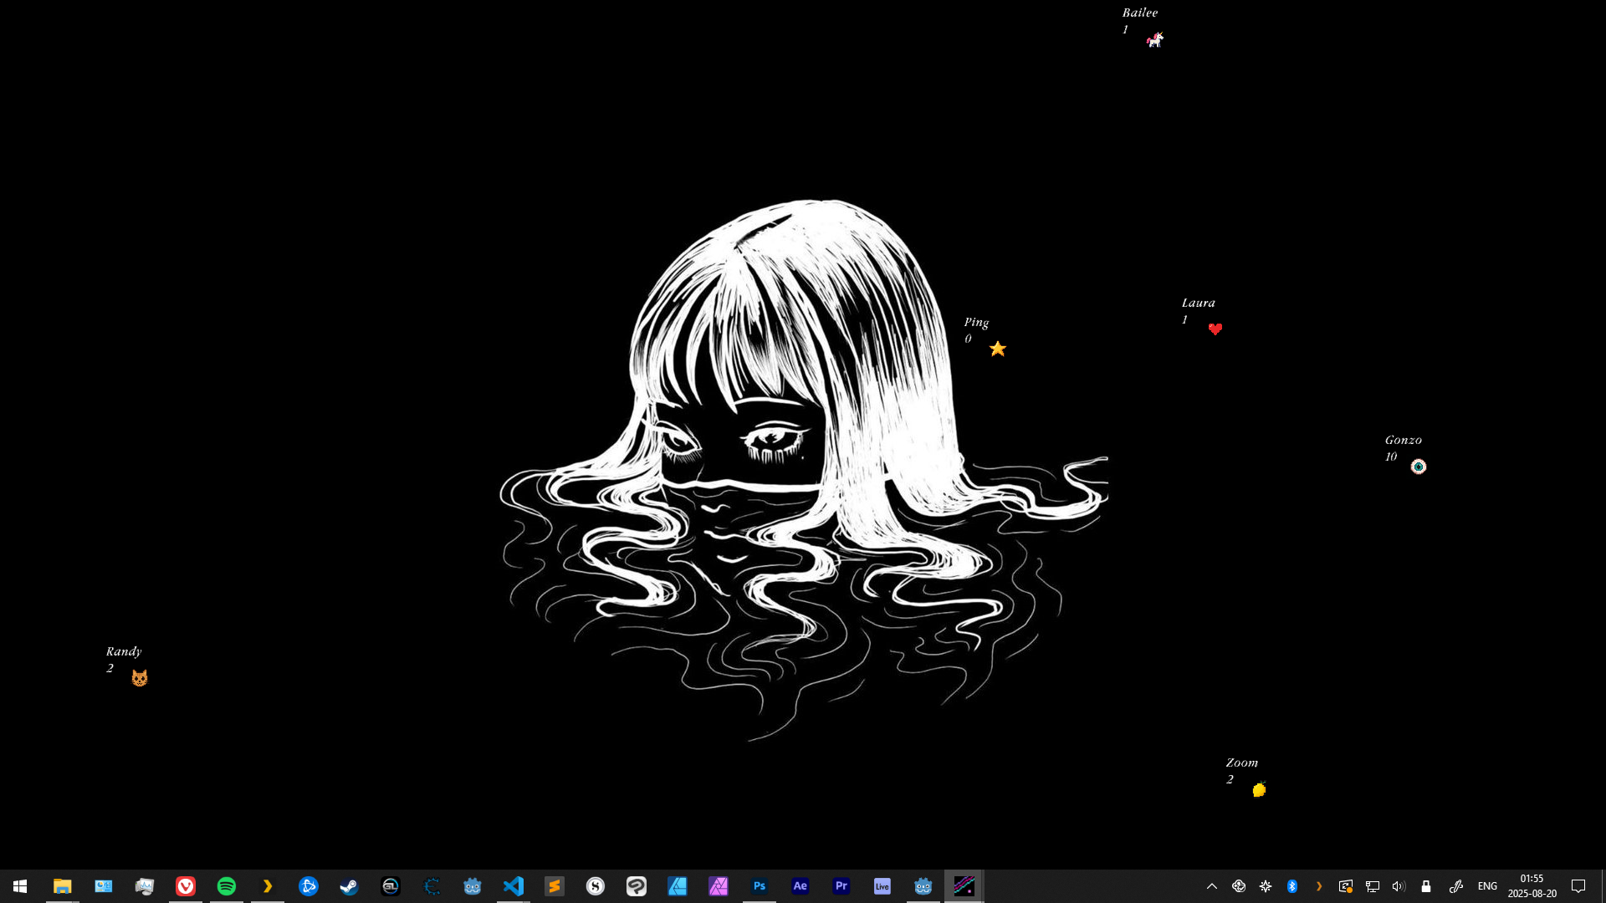Open Battle.net launcher icon

point(309,886)
